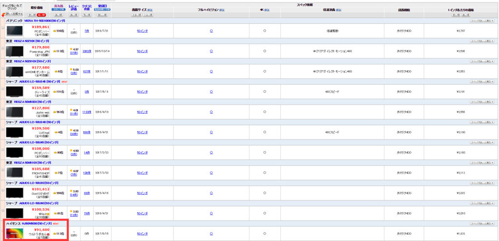Open 50インチ link in ¥127,800 row
This screenshot has height=241, width=499.
[142, 112]
